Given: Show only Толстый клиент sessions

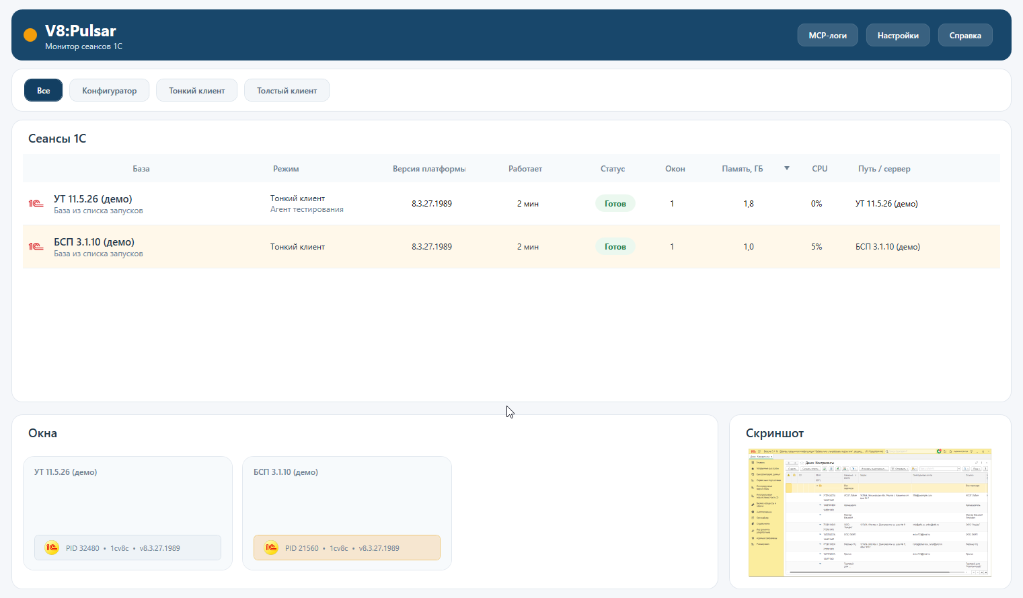Looking at the screenshot, I should [287, 90].
